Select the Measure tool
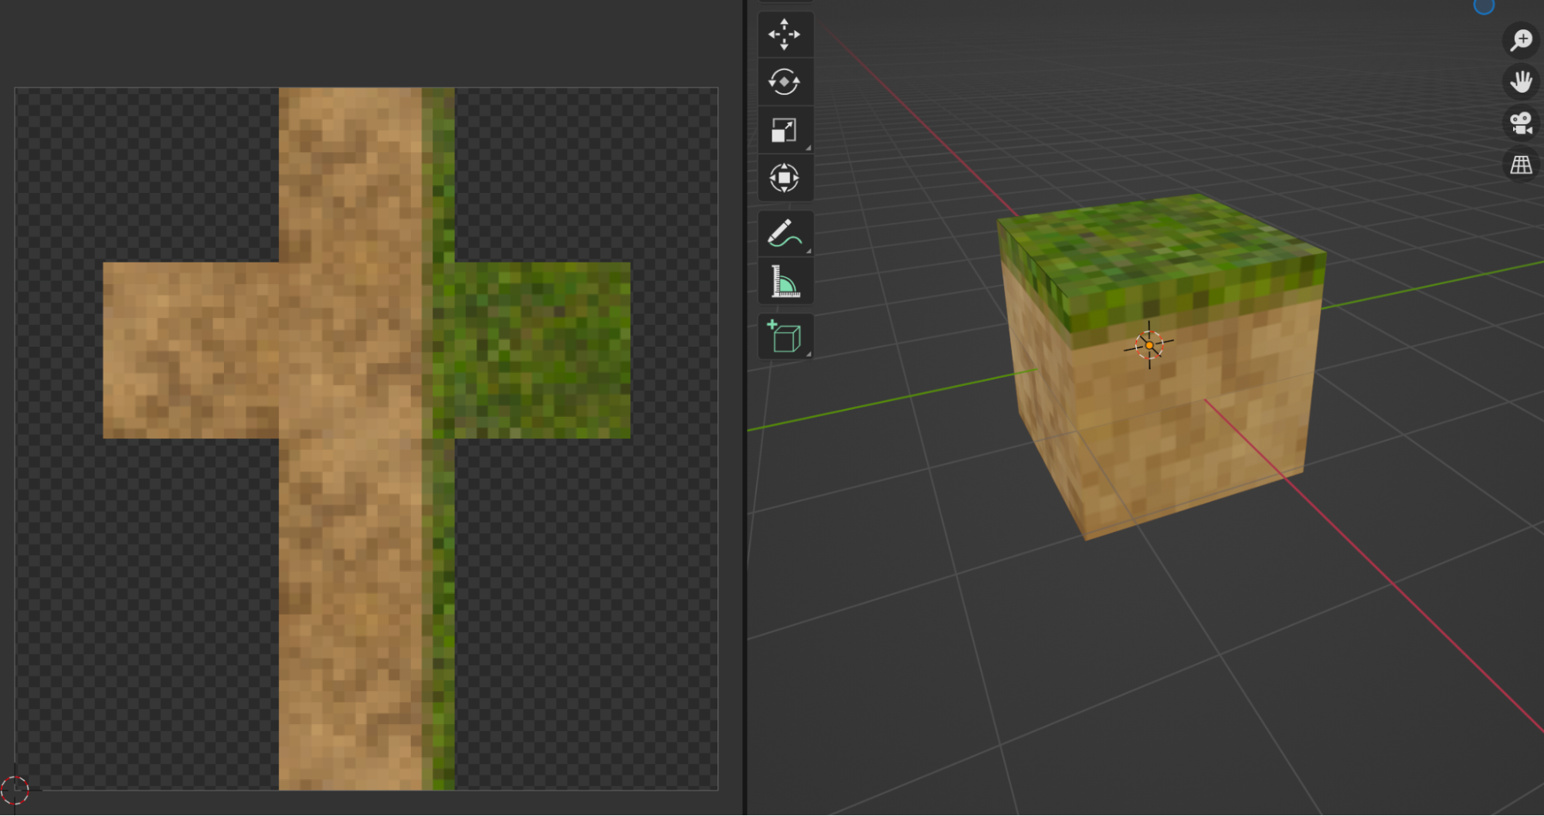The image size is (1544, 816). tap(785, 281)
